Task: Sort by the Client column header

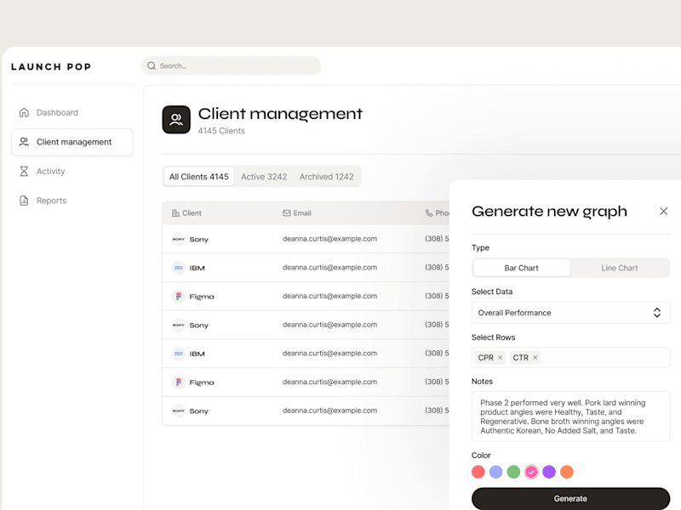Action: 186,213
